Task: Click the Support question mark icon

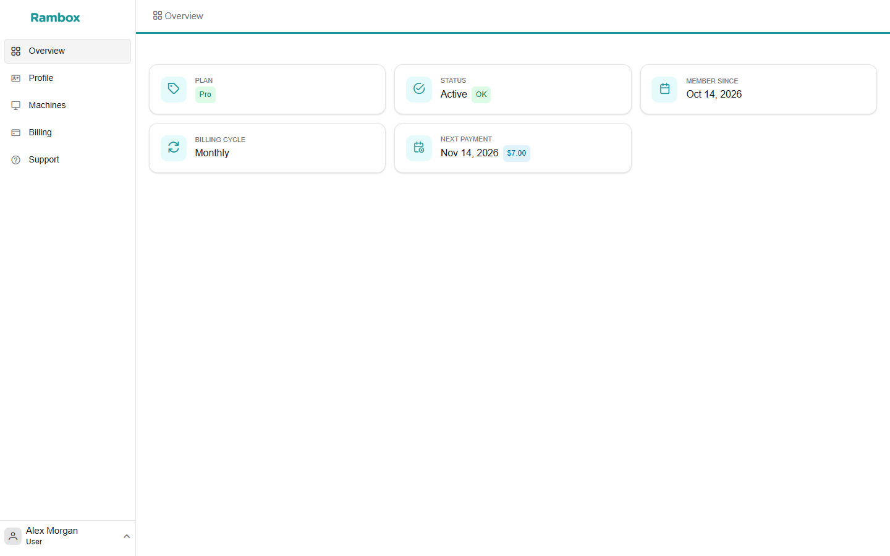Action: 16,160
